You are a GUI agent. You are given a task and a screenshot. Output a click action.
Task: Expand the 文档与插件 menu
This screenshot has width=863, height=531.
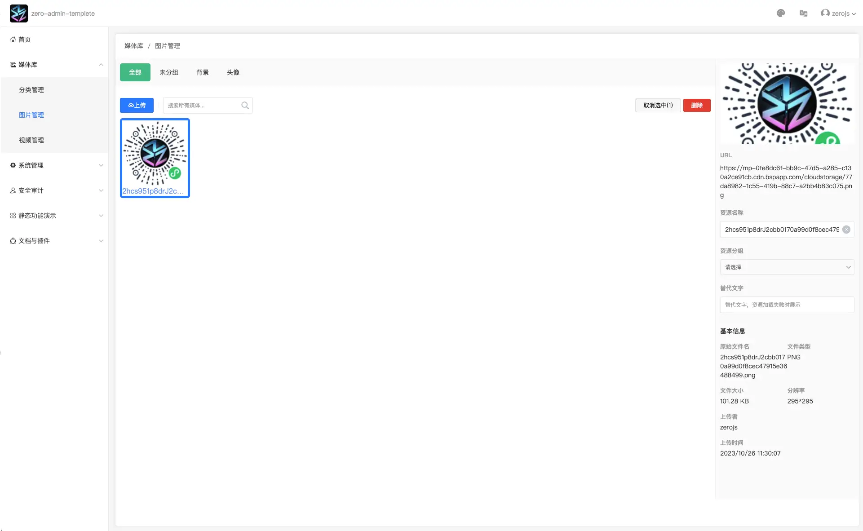54,241
